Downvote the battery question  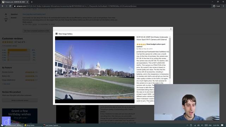tap(6, 21)
